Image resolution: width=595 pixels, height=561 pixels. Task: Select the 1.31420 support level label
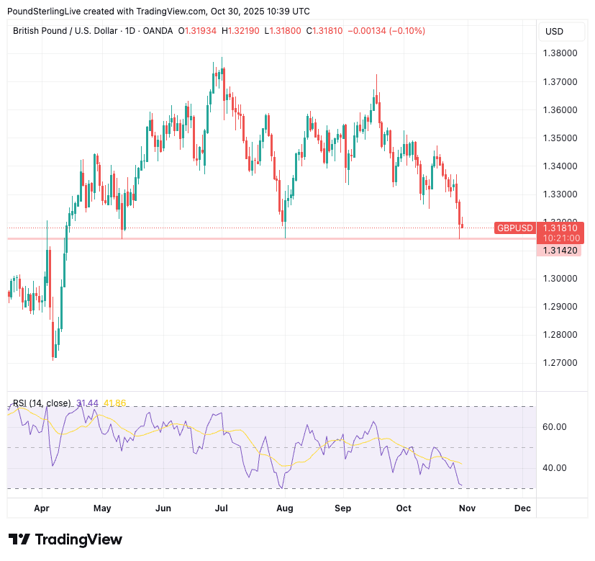[x=559, y=250]
